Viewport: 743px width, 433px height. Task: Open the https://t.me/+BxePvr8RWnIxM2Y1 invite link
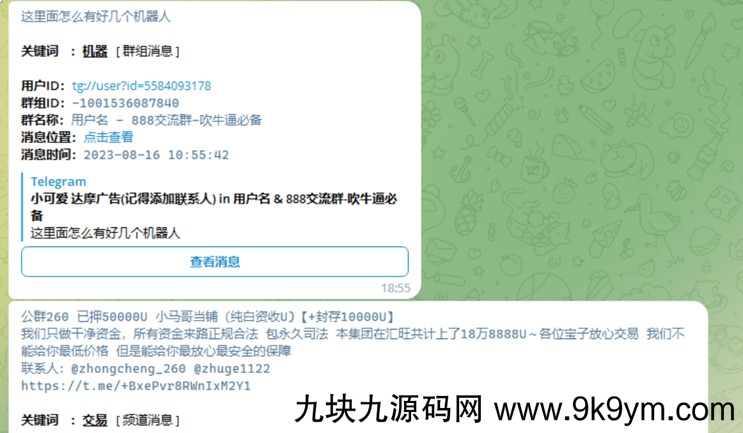[x=136, y=386]
